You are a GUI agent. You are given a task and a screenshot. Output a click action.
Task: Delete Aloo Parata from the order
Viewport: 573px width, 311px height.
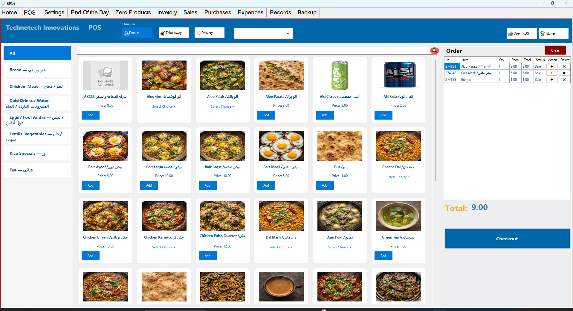point(564,66)
